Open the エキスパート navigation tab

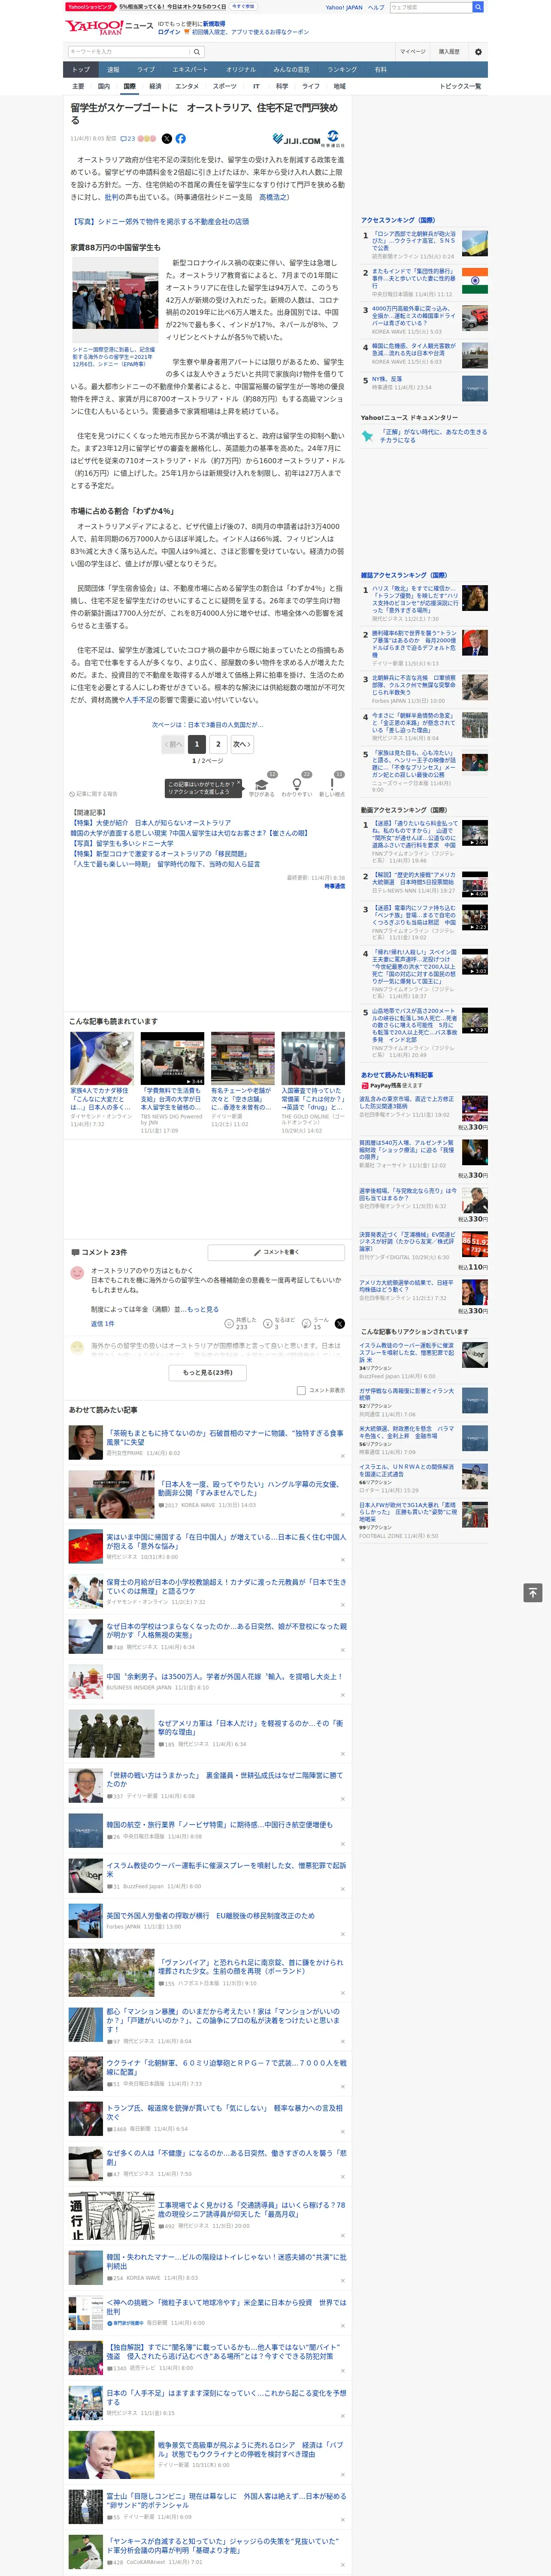coord(190,70)
